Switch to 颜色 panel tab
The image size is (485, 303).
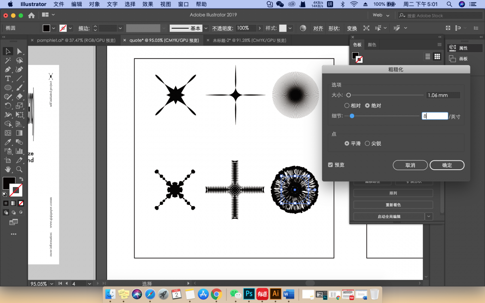point(372,45)
